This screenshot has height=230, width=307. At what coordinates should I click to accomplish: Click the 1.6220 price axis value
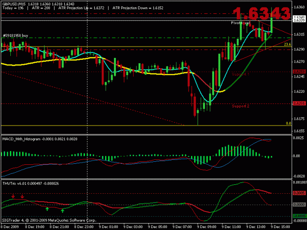coord(299,91)
